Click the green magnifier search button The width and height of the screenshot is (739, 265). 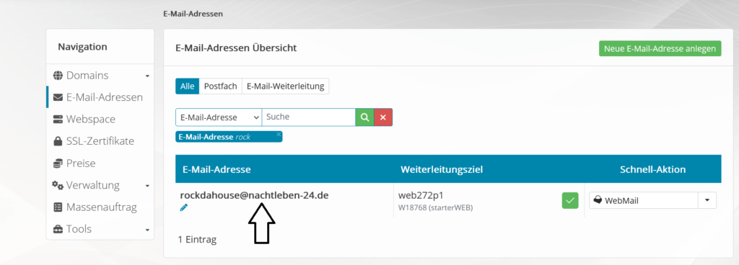click(364, 117)
